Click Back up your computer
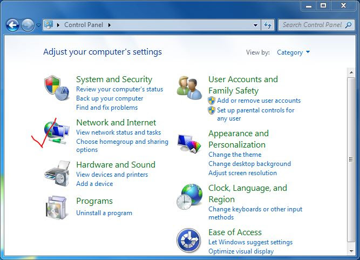360x260 pixels. [x=110, y=98]
